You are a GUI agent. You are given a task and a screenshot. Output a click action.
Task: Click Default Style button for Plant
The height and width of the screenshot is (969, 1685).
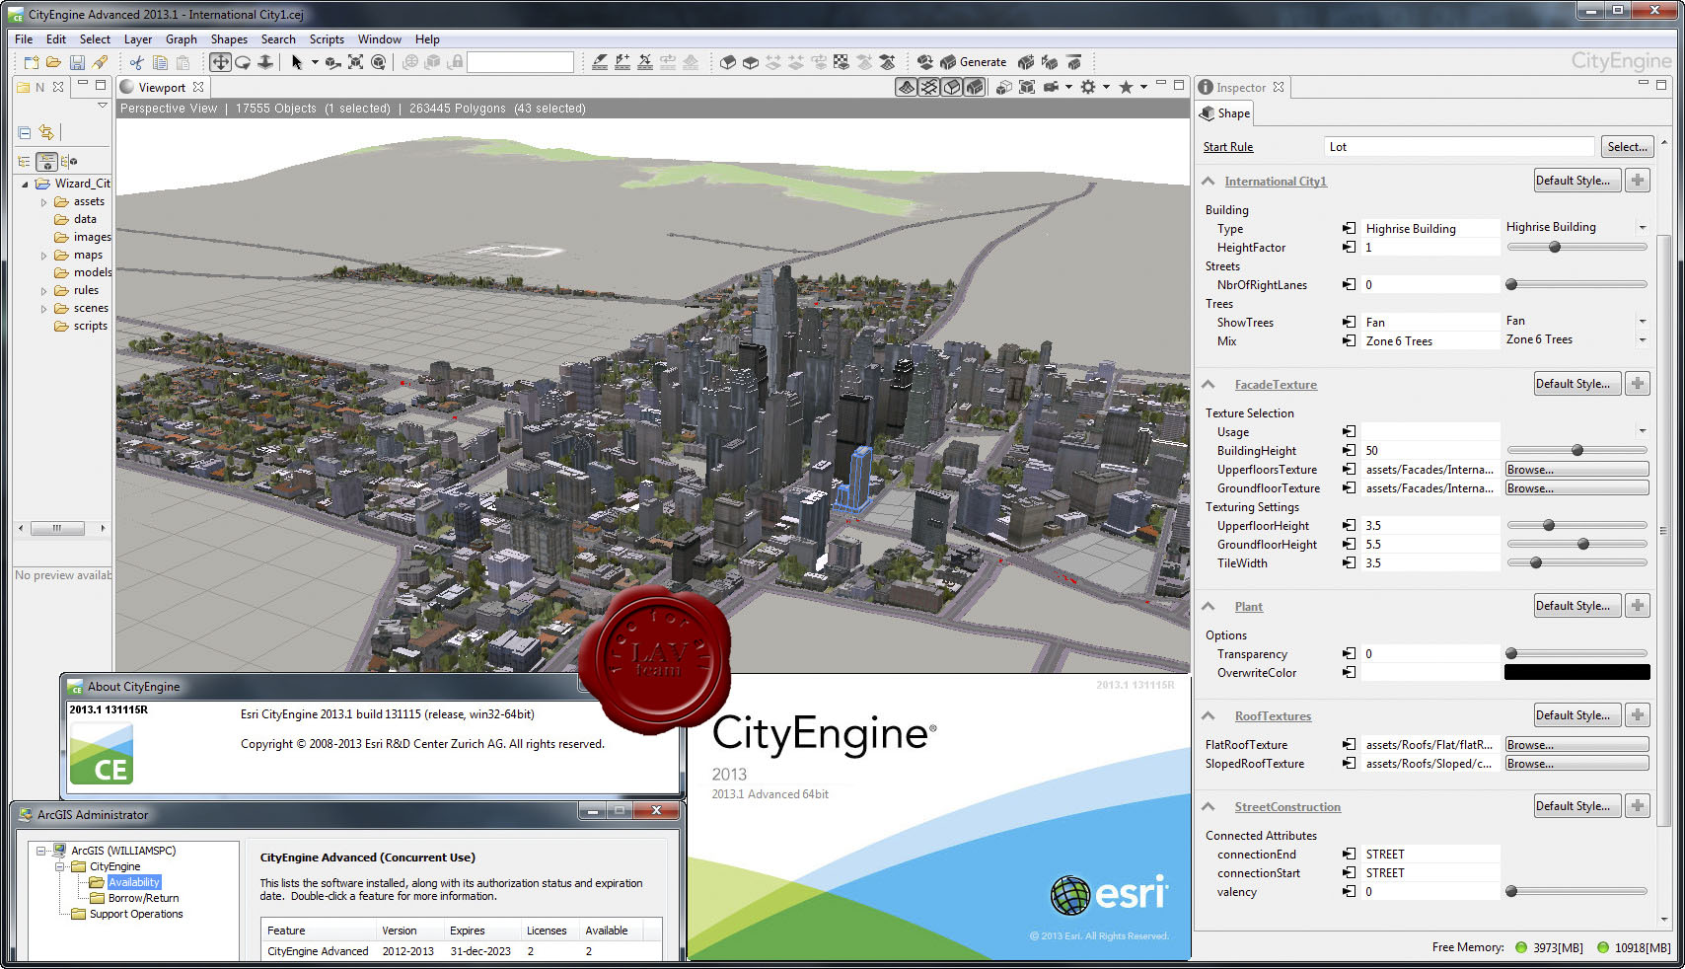tap(1577, 606)
